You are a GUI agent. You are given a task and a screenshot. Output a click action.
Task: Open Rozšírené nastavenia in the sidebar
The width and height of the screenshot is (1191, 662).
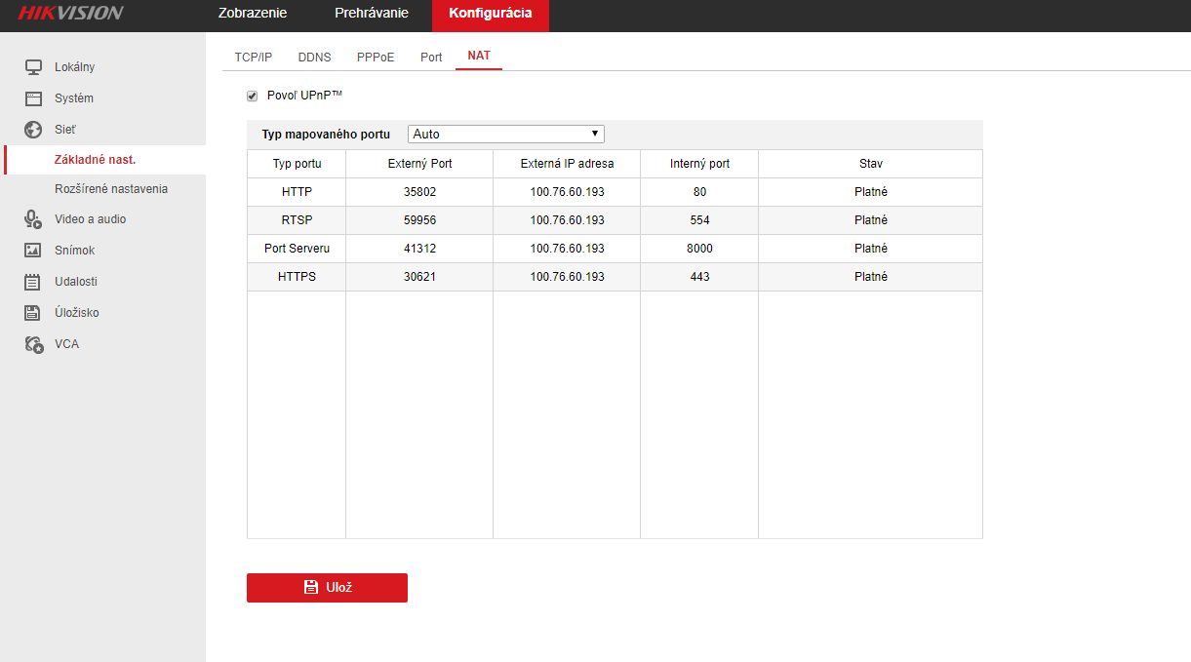111,189
